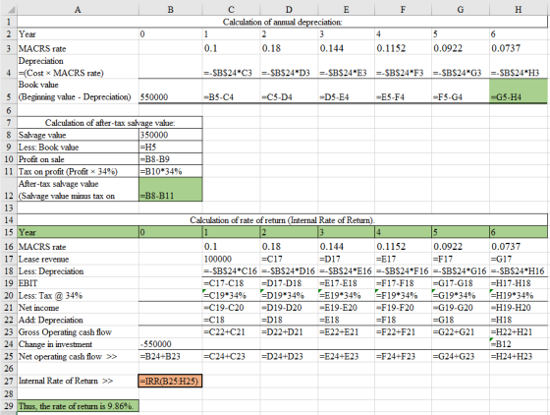Screen dimensions: 550x415
Task: Click cell with formula =G17
Action: tap(519, 259)
